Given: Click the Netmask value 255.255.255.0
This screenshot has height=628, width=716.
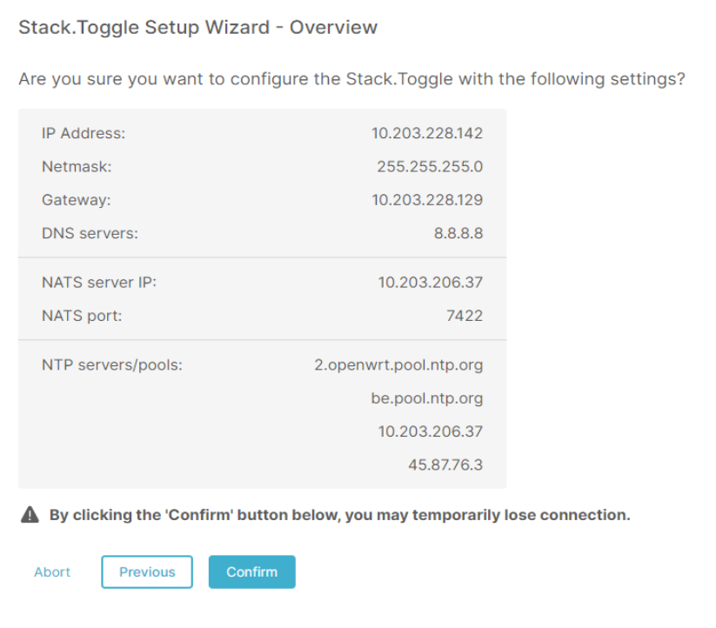Looking at the screenshot, I should [432, 166].
